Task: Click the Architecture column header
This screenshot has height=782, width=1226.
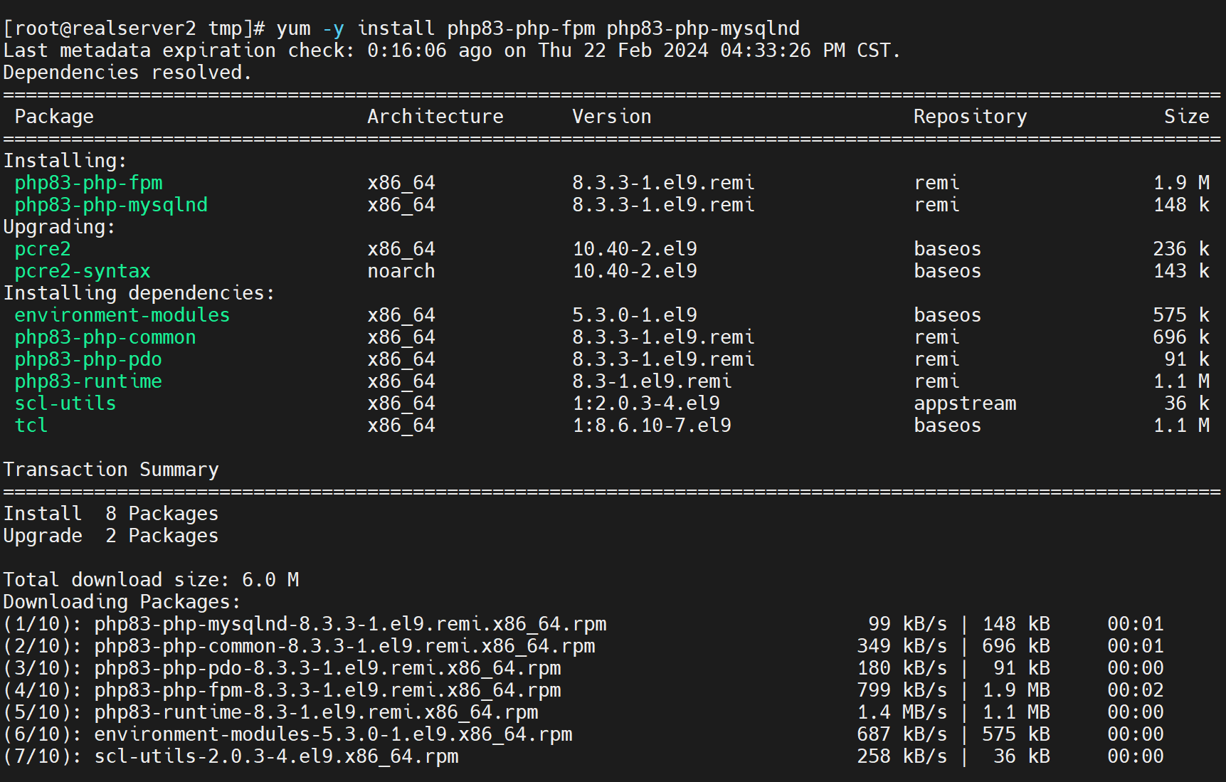Action: 435,117
